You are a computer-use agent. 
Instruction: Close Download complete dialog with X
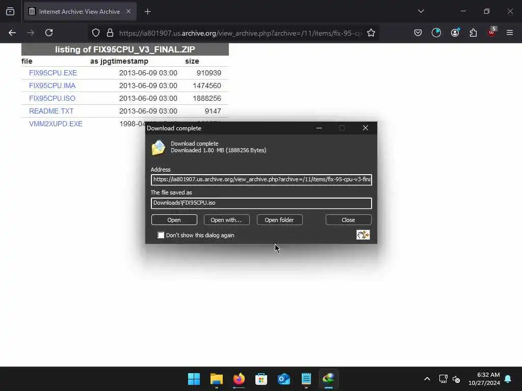point(365,128)
